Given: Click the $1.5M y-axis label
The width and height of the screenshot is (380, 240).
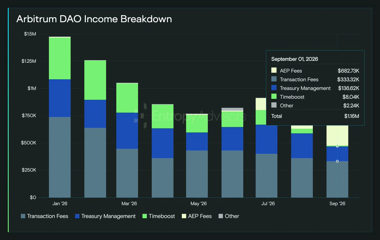Looking at the screenshot, I should pos(30,34).
